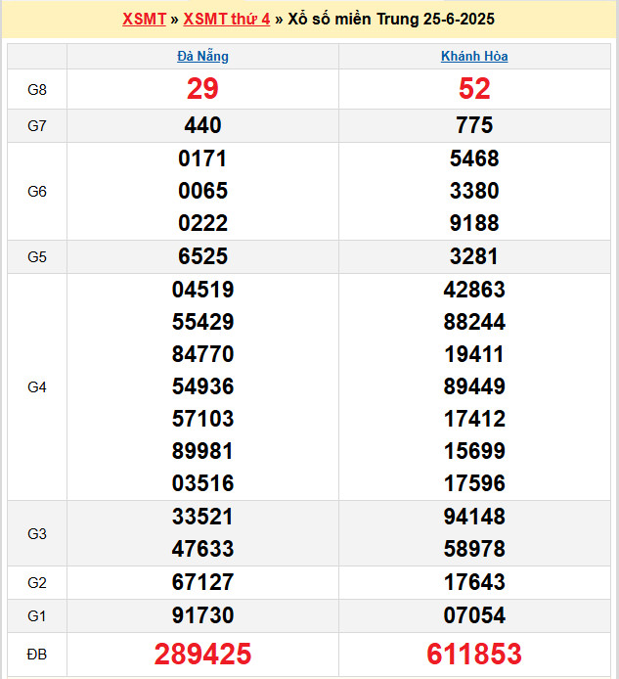Open the Đà Nẵng province link
Screen dimensions: 619x679
click(202, 57)
